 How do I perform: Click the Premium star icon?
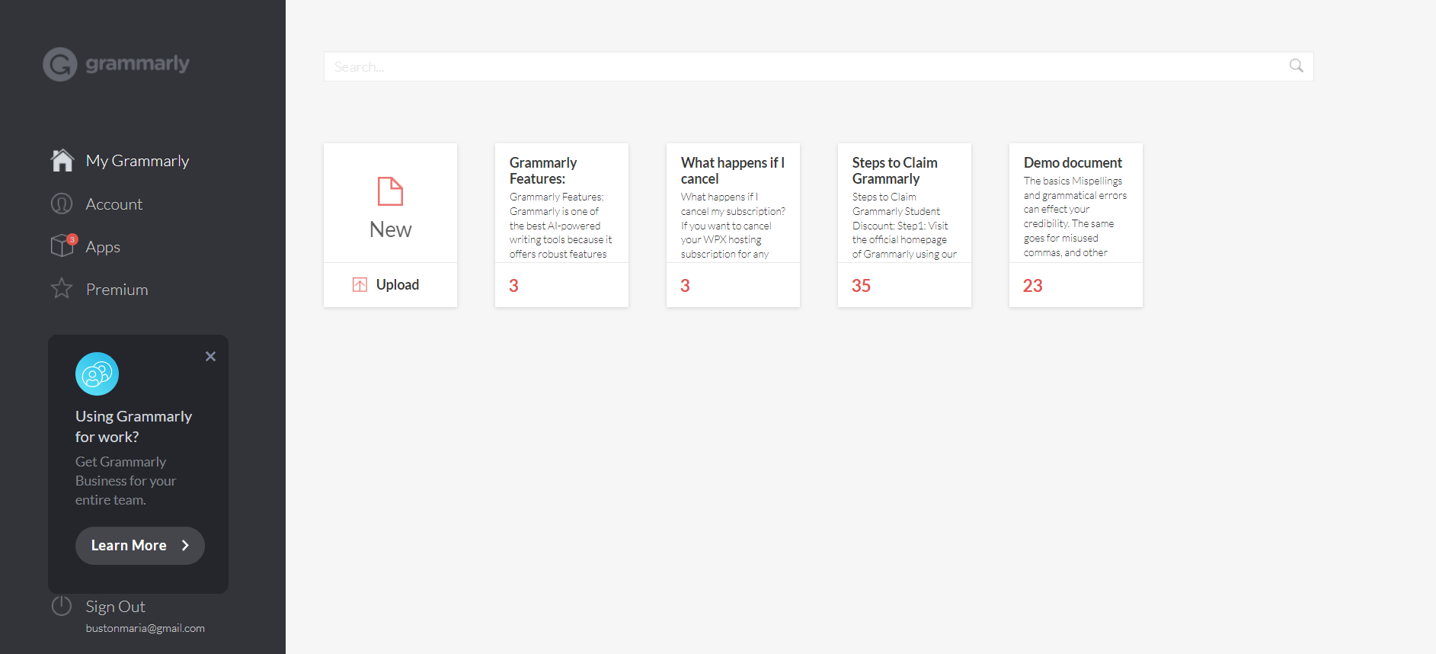(x=62, y=289)
